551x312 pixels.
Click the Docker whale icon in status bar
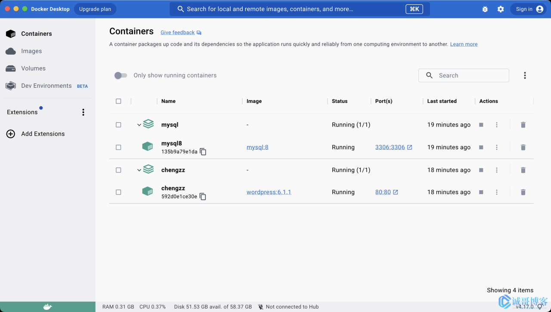tap(48, 307)
